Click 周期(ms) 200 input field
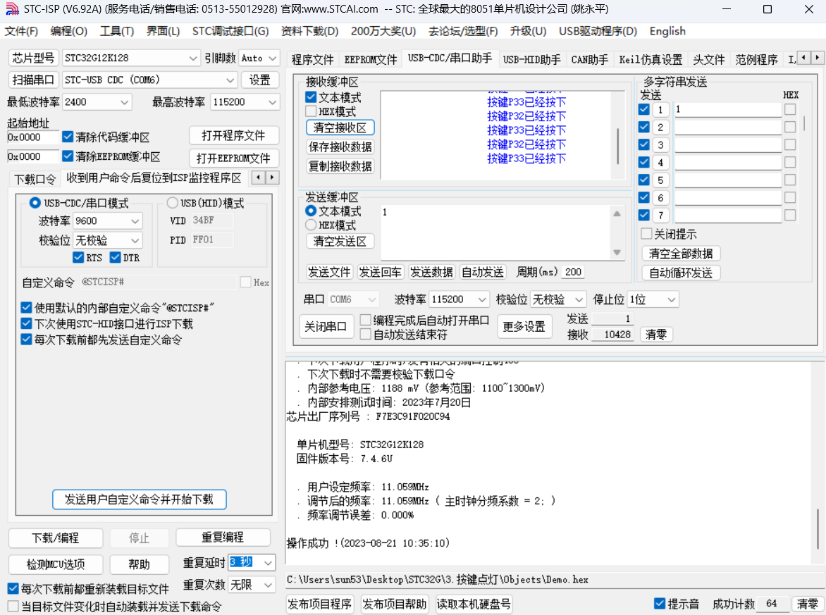Screen dimensions: 826x615 coord(573,272)
